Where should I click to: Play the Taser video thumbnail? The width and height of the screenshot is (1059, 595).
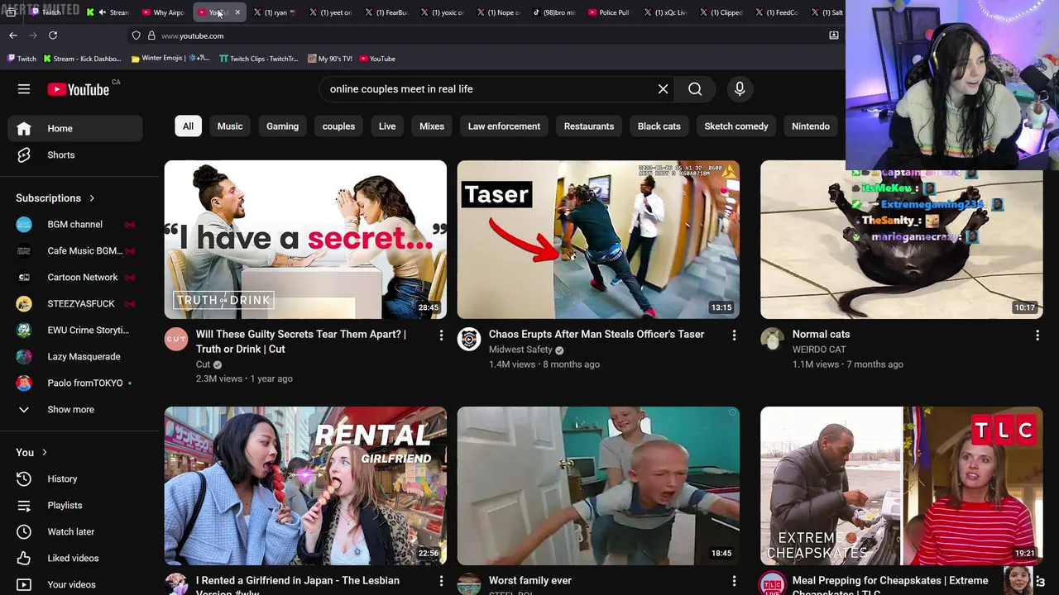(x=598, y=240)
